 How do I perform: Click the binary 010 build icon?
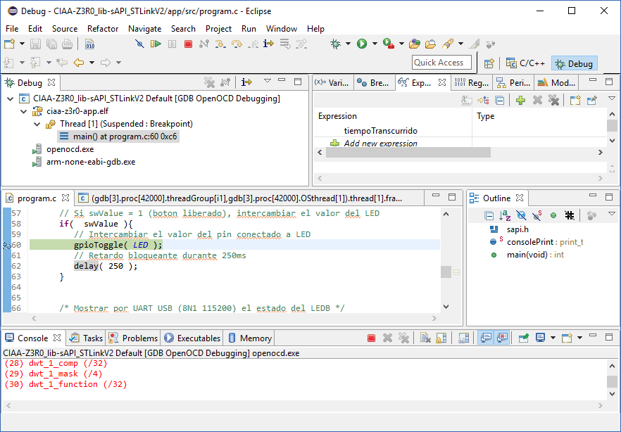[x=90, y=44]
